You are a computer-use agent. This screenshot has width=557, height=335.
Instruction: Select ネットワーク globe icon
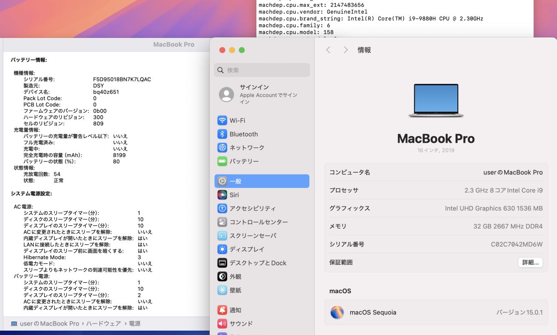coord(222,147)
